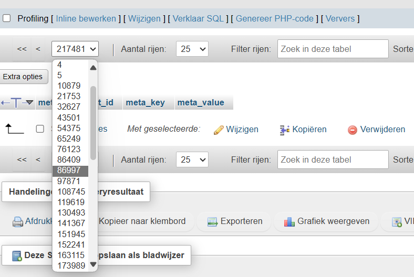Open the 217481 page number dropdown
The image size is (414, 277).
(x=75, y=49)
